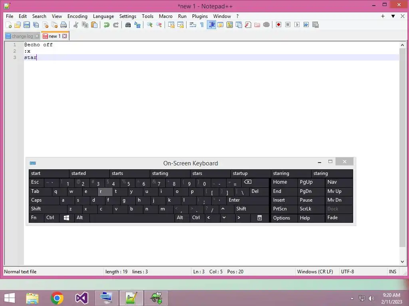This screenshot has height=306, width=409.
Task: Open the Macro menu
Action: tap(166, 16)
